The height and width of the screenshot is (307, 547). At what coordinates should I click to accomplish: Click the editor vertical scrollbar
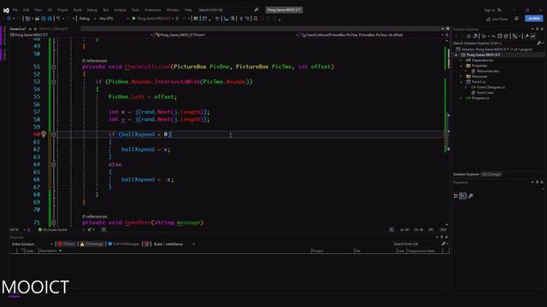click(447, 132)
